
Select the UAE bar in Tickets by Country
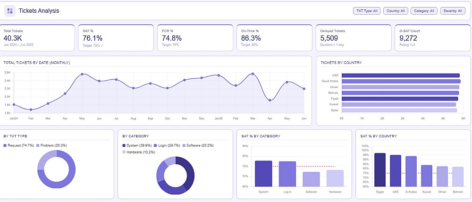pyautogui.click(x=401, y=76)
